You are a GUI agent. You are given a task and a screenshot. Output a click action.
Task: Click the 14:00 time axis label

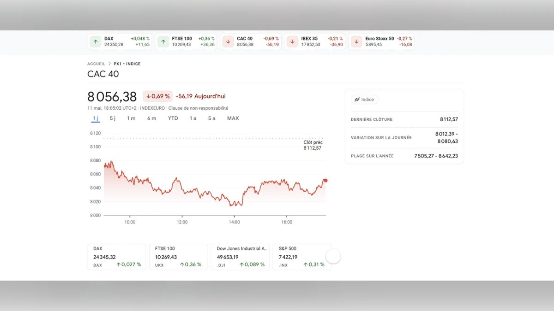235,222
